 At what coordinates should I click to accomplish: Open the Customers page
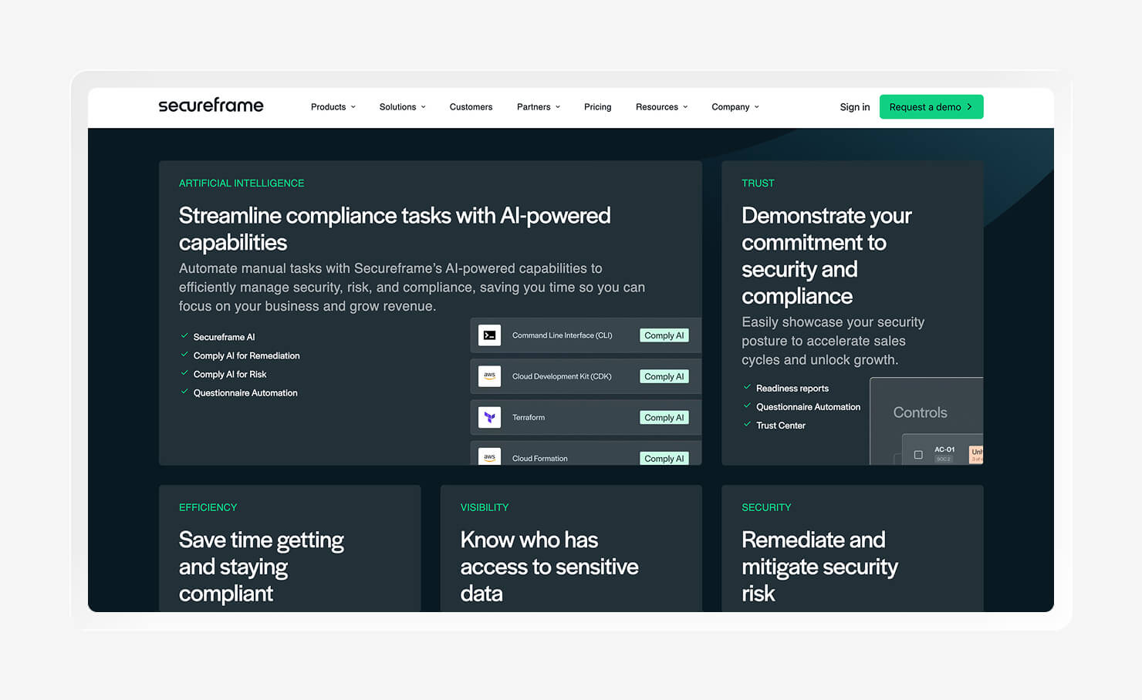pyautogui.click(x=471, y=107)
